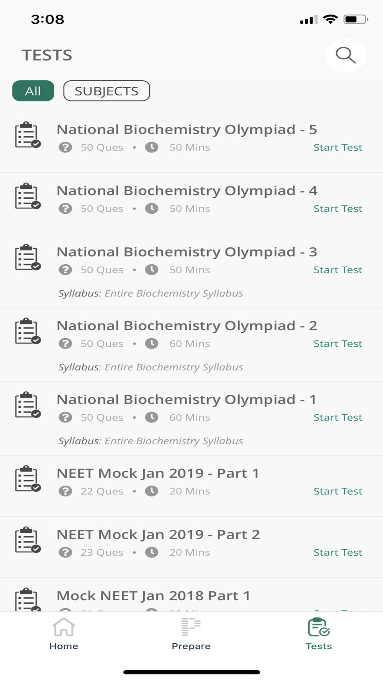The height and width of the screenshot is (681, 383).
Task: Start Test for National Biochemistry Olympiad - 5
Action: point(337,147)
